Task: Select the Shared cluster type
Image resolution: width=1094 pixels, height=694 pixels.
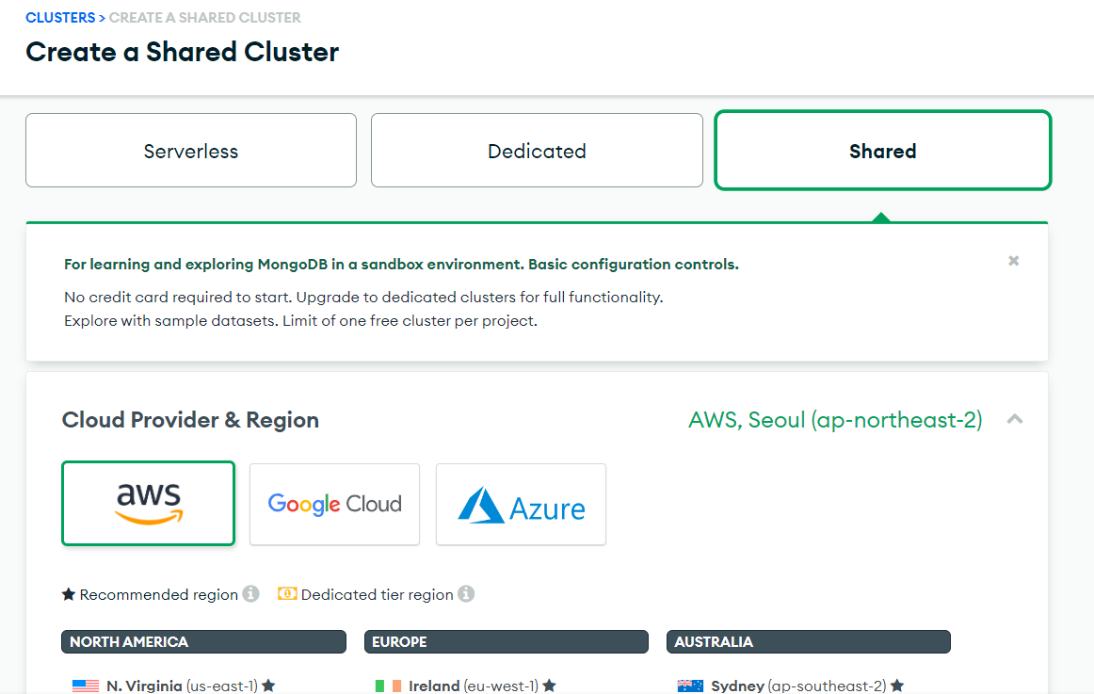Action: click(x=882, y=151)
